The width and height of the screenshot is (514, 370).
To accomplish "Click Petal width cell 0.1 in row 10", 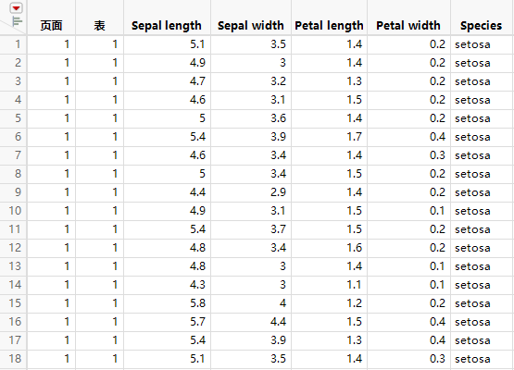I will tap(408, 211).
